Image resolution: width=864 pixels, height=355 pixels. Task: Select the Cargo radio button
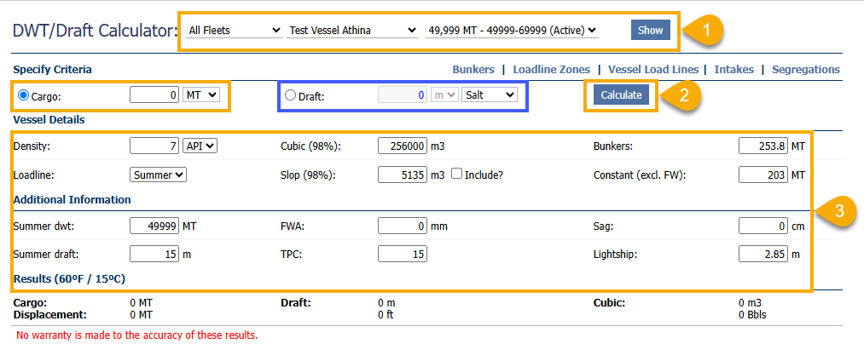tap(23, 95)
